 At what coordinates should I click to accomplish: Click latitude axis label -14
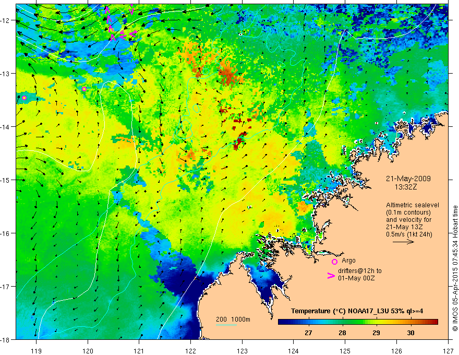point(5,127)
